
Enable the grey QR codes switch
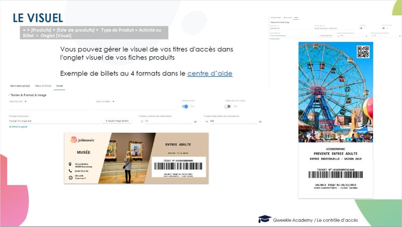(x=227, y=106)
